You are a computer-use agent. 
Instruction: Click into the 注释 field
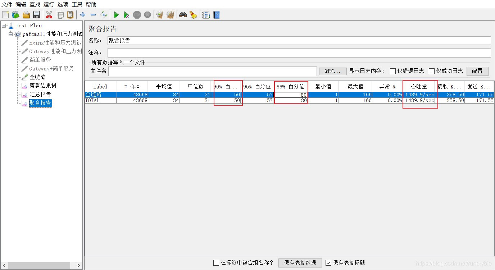(299, 53)
